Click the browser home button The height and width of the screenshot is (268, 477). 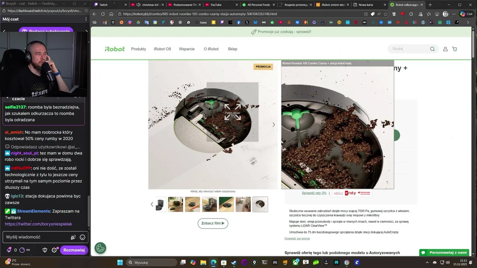(x=111, y=14)
